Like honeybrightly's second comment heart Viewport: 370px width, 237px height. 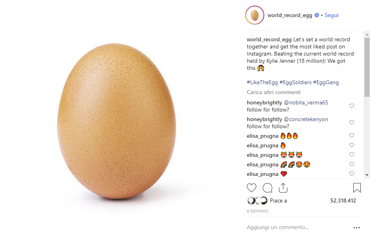pyautogui.click(x=352, y=122)
